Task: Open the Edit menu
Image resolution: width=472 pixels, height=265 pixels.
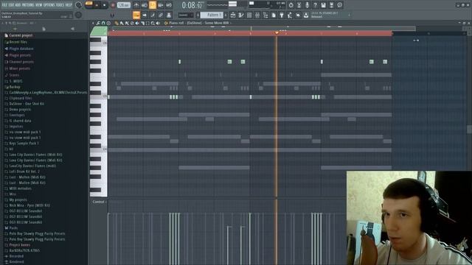Action: tap(11, 5)
